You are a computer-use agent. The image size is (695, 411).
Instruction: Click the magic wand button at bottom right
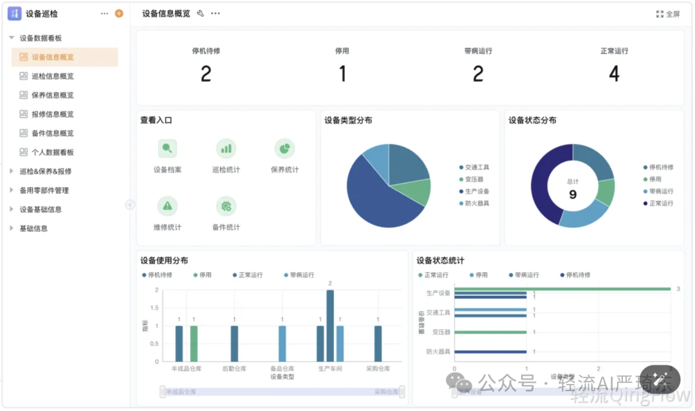click(x=661, y=380)
